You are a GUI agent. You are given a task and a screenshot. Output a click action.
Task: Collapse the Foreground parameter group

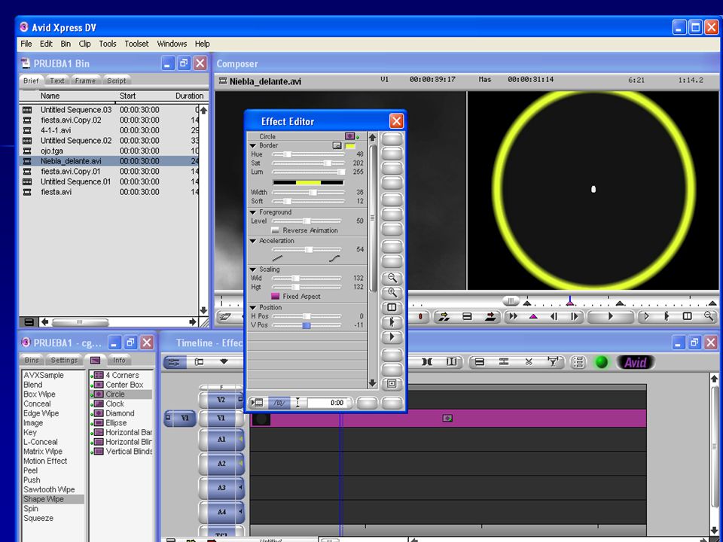click(253, 212)
